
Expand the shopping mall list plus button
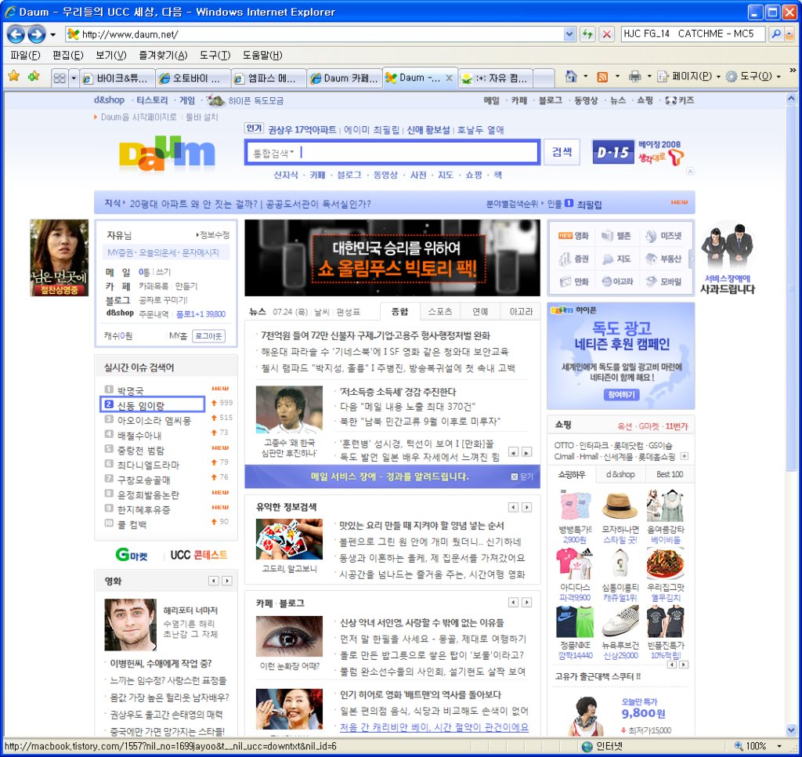[684, 456]
